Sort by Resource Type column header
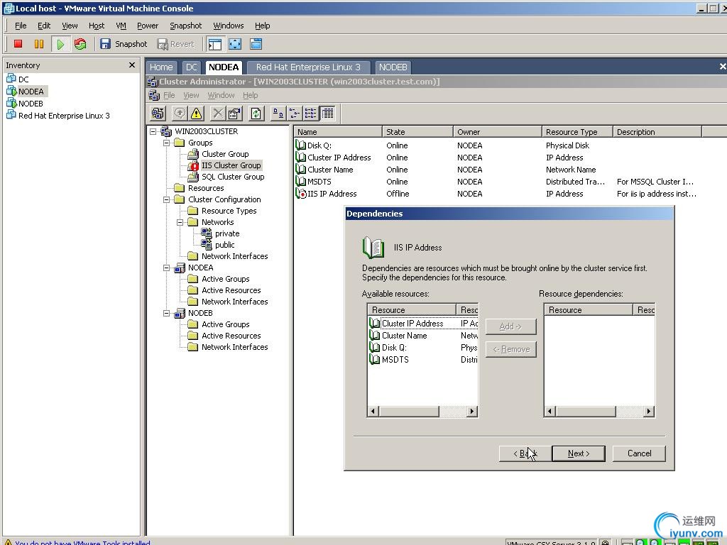727x545 pixels. point(577,132)
